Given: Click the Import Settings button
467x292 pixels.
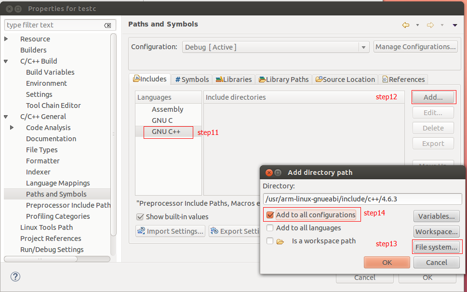Looking at the screenshot, I should (x=170, y=231).
